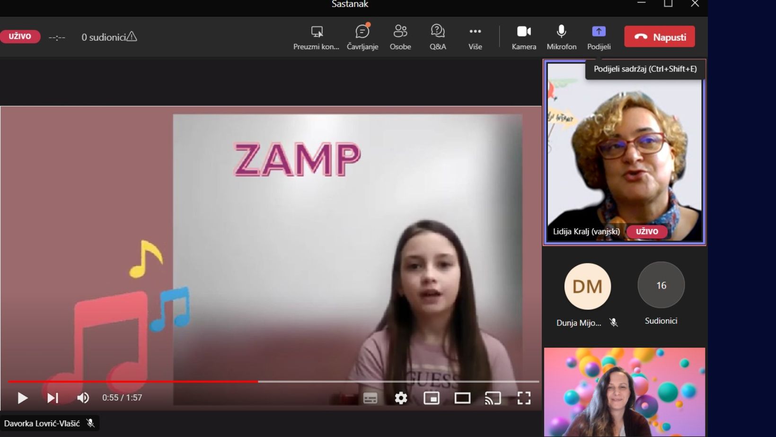Click the --:-- timer text

pos(57,37)
